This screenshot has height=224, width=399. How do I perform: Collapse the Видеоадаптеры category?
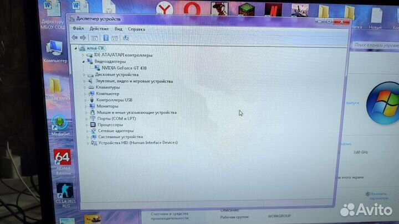tap(84, 61)
